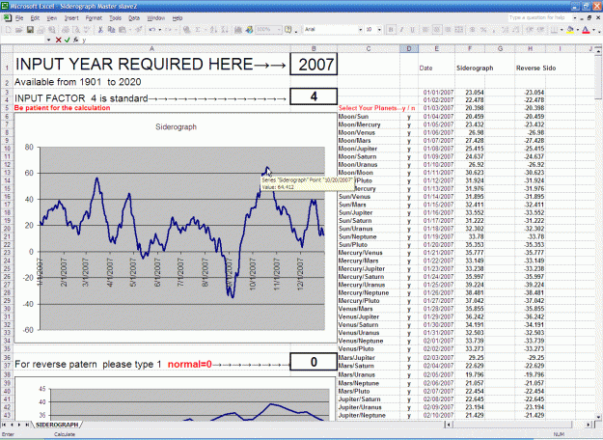This screenshot has height=440, width=603.
Task: Toggle Bold formatting
Action: coord(391,30)
